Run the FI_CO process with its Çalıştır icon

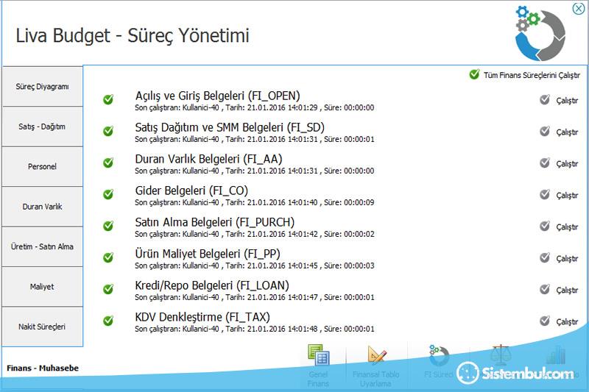click(x=545, y=194)
